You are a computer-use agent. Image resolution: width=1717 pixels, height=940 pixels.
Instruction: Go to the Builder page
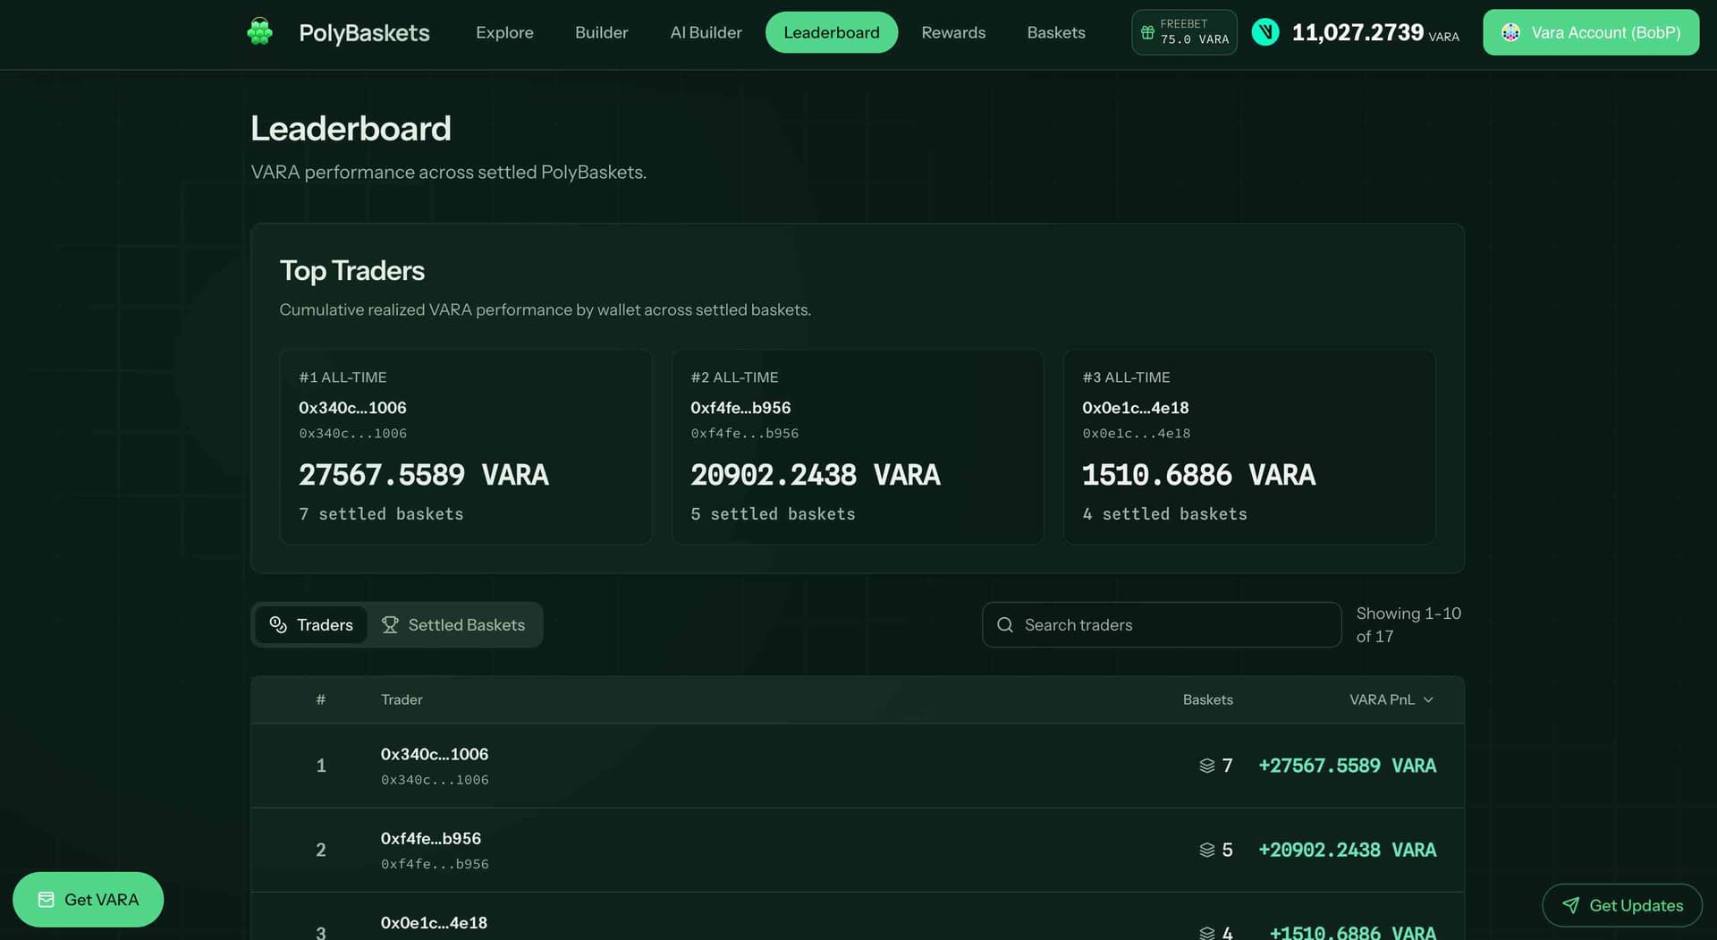pos(601,32)
